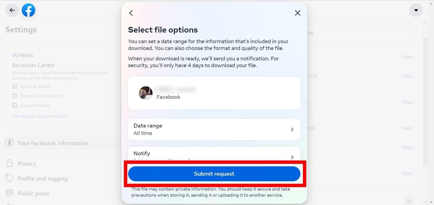Image resolution: width=434 pixels, height=205 pixels.
Task: Click the Profile and tagging icon
Action: [x=10, y=178]
